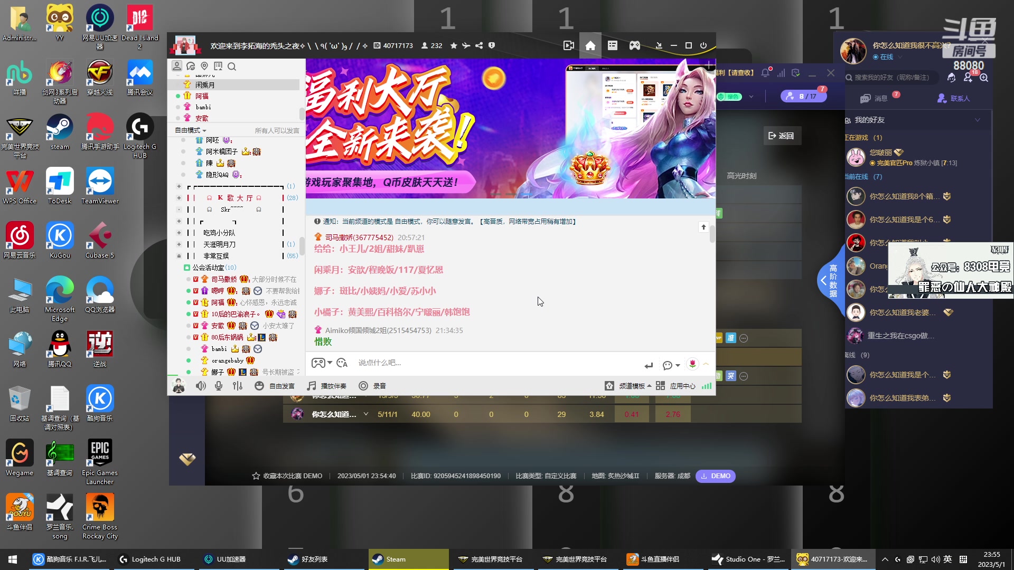Open the game center gamepad icon in YY title bar
Screen dimensions: 1014x570
634,45
